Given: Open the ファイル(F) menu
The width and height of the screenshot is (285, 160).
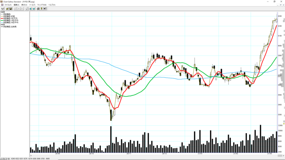Looking at the screenshot, I should [7, 5].
